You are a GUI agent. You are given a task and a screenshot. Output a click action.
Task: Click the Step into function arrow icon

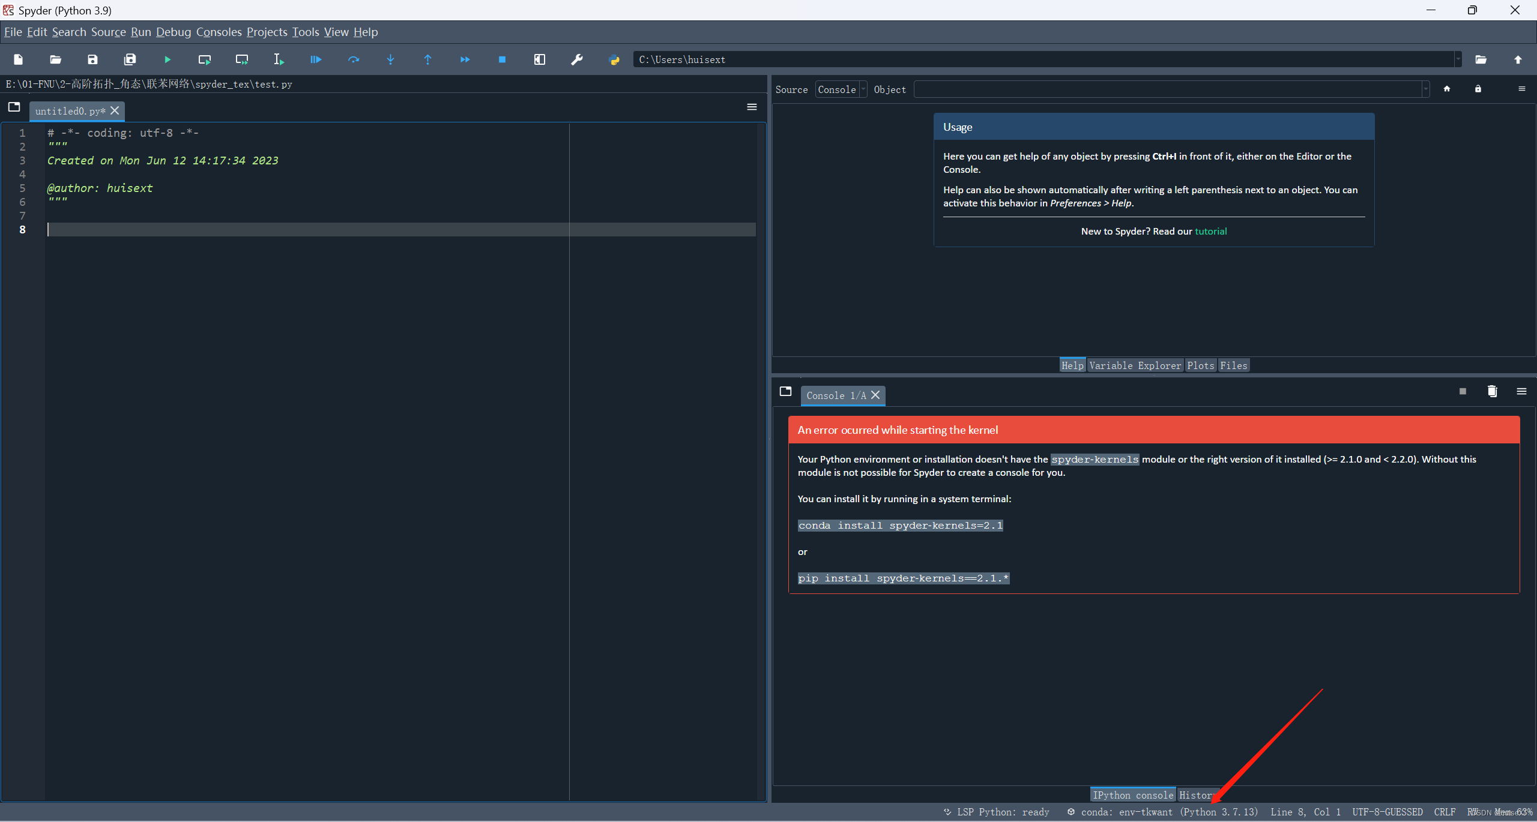[391, 59]
